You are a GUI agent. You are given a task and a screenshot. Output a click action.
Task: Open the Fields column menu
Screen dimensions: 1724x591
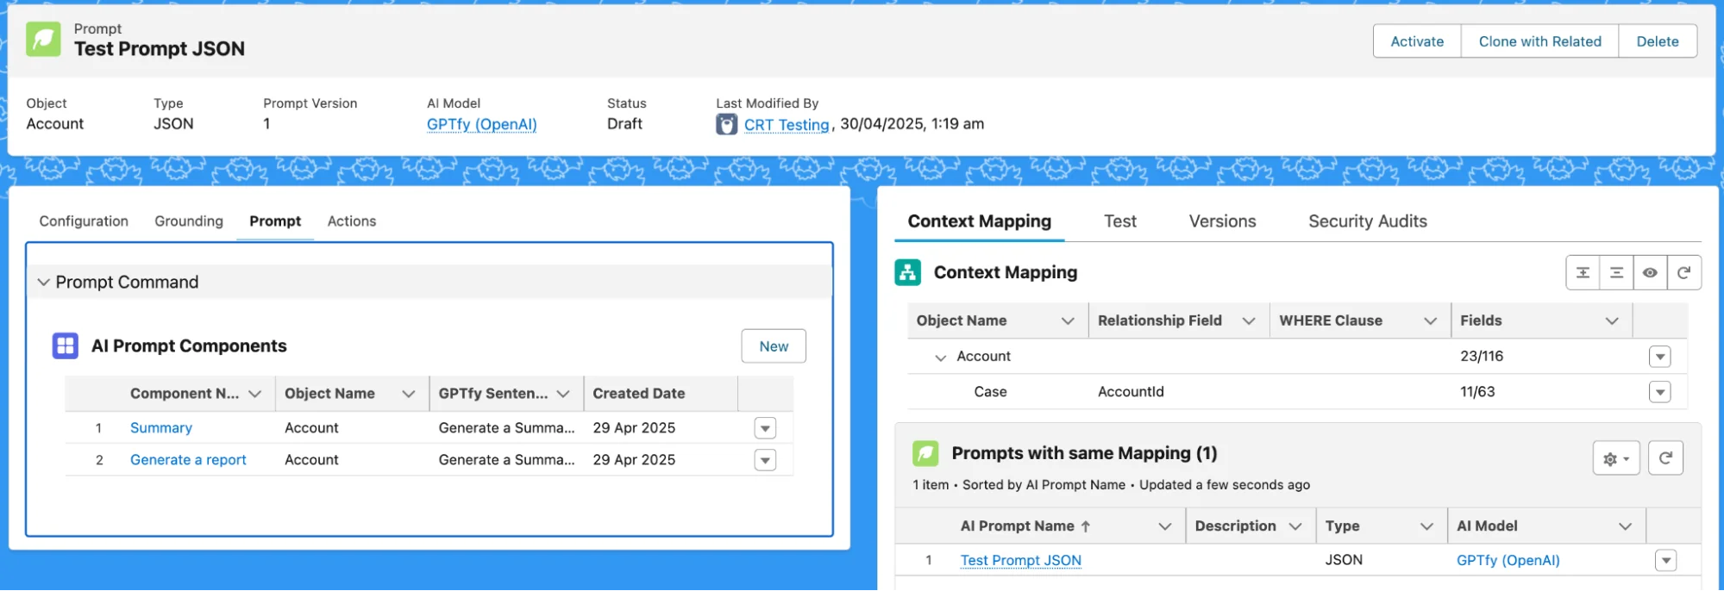point(1612,321)
